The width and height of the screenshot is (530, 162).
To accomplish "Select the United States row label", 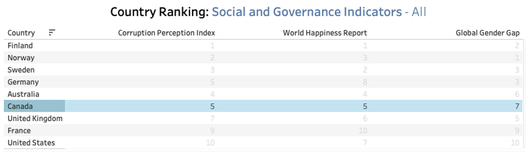I will (31, 143).
